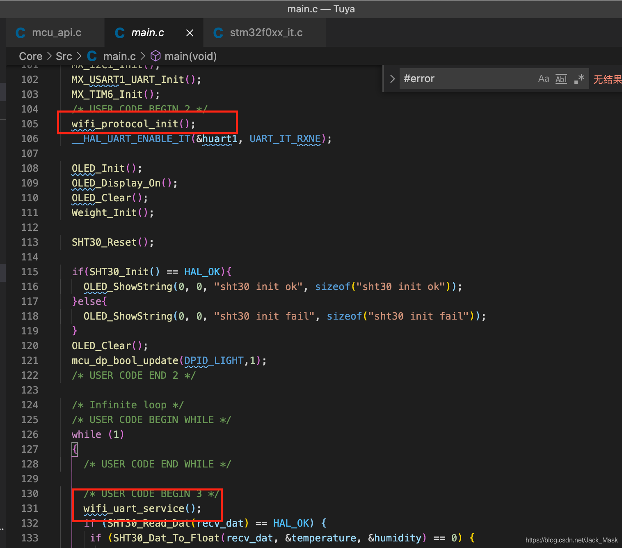Click the Core breadcrumb folder
This screenshot has height=548, width=622.
pos(31,56)
